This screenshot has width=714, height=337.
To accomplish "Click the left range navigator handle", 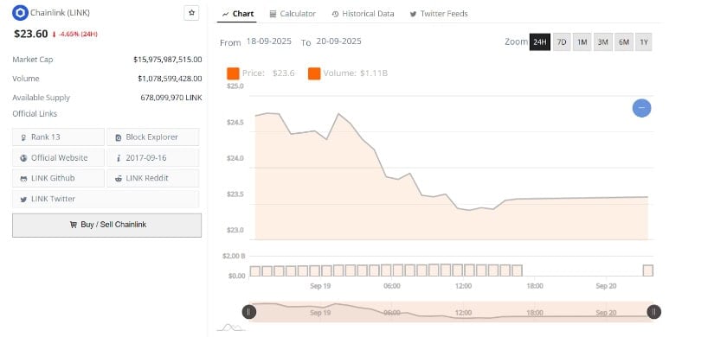I will click(248, 312).
